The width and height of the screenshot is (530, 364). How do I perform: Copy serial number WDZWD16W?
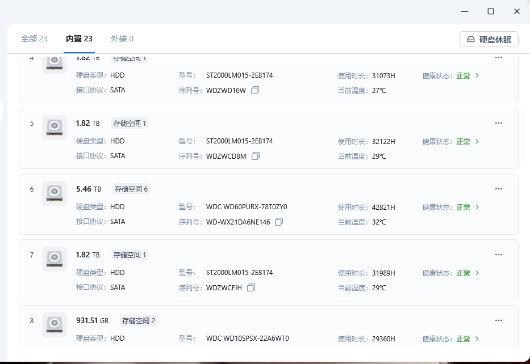(x=255, y=90)
